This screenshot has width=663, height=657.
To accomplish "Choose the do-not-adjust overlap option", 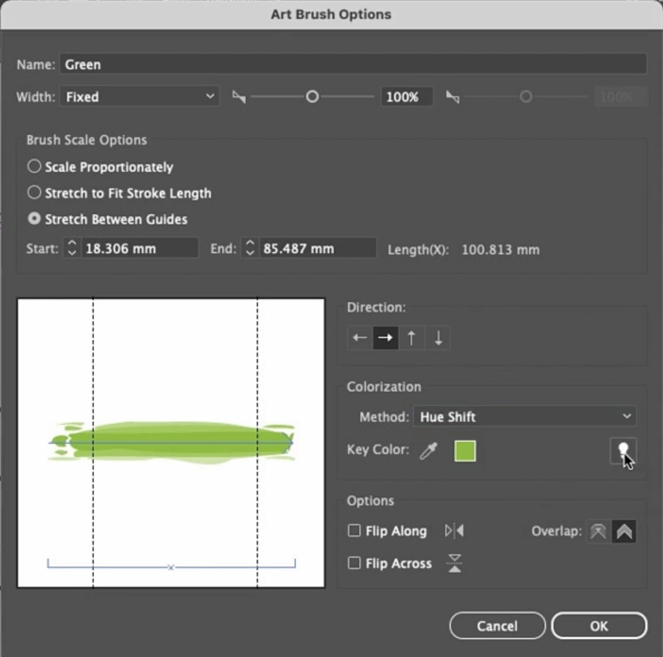I will pyautogui.click(x=598, y=531).
